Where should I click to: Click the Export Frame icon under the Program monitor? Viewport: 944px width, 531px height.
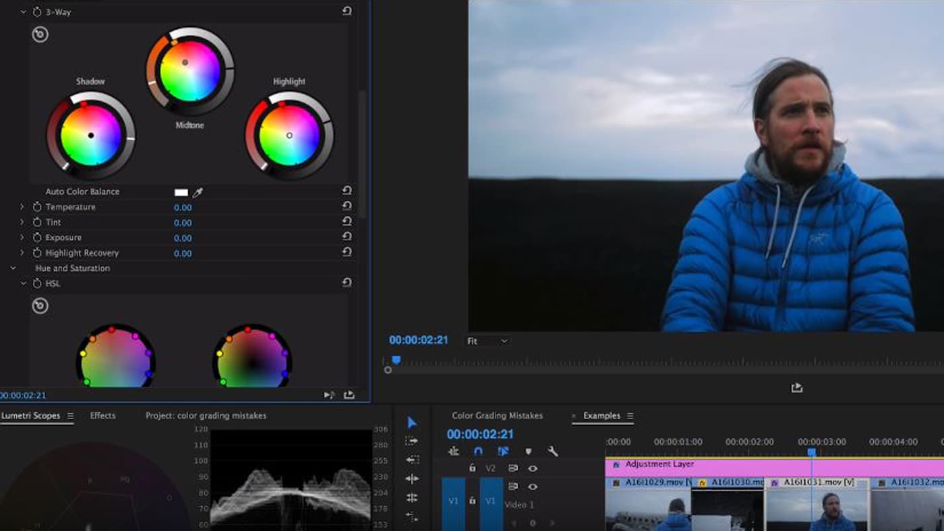point(797,388)
